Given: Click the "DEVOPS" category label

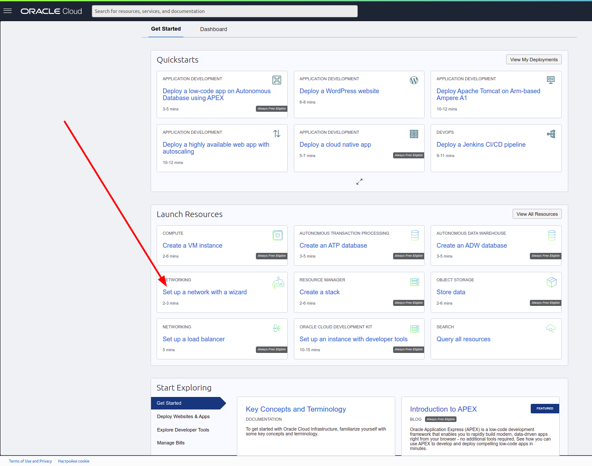Looking at the screenshot, I should click(x=445, y=132).
